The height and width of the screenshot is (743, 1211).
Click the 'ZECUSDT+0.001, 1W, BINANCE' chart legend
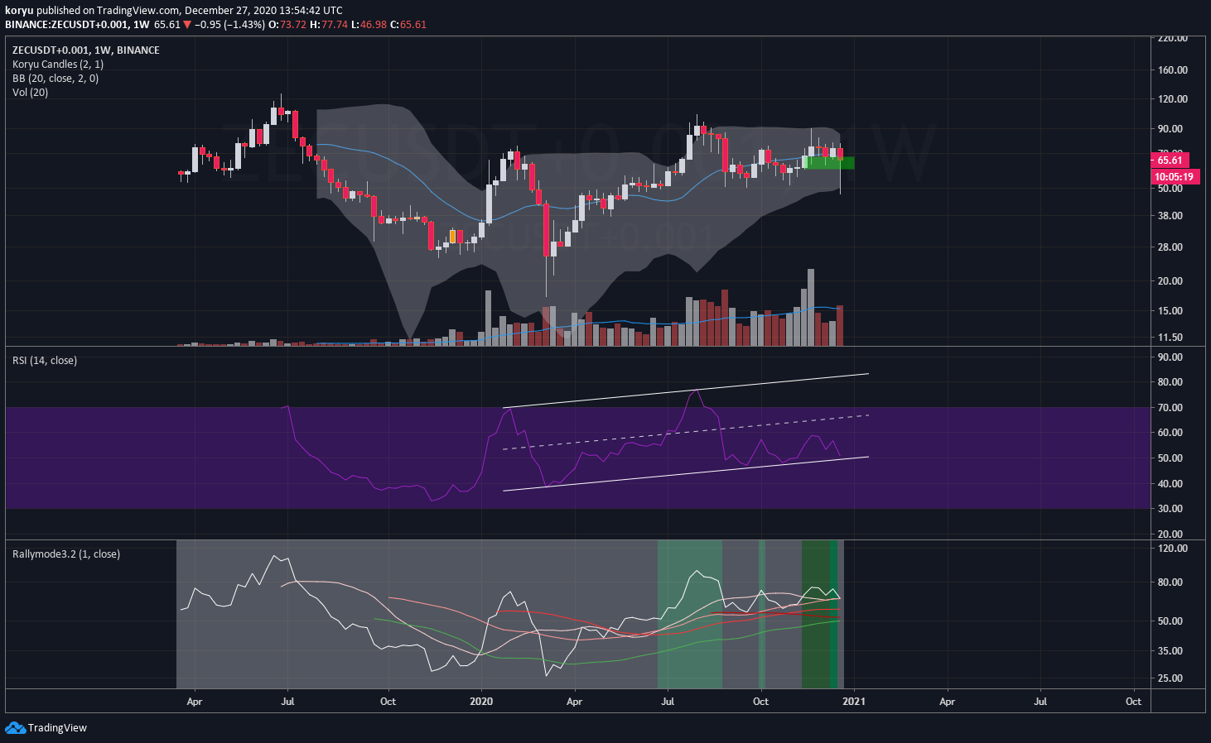86,50
